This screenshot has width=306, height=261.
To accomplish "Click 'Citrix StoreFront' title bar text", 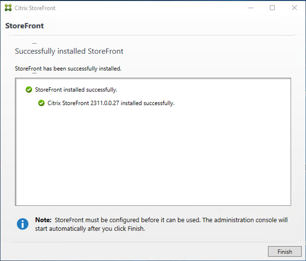I will (35, 8).
